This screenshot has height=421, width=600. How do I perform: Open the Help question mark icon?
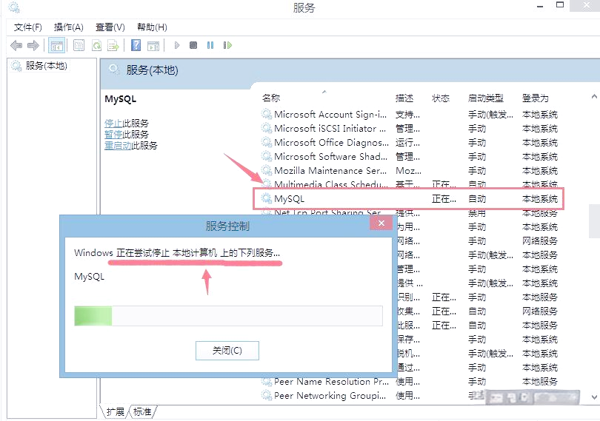136,45
